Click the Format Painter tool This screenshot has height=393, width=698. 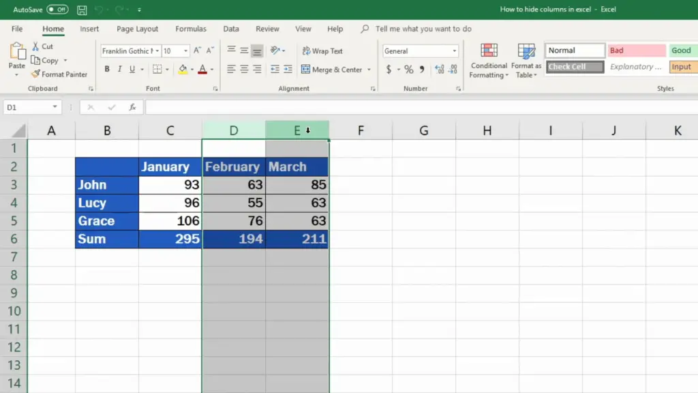tap(59, 74)
